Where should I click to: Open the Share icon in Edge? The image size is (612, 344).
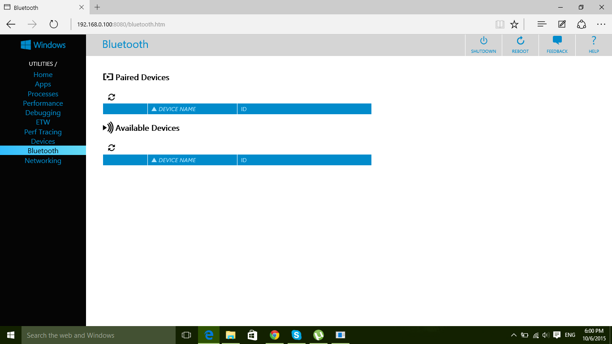pos(582,24)
